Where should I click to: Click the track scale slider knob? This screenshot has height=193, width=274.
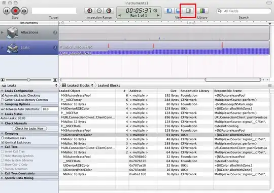(28, 80)
